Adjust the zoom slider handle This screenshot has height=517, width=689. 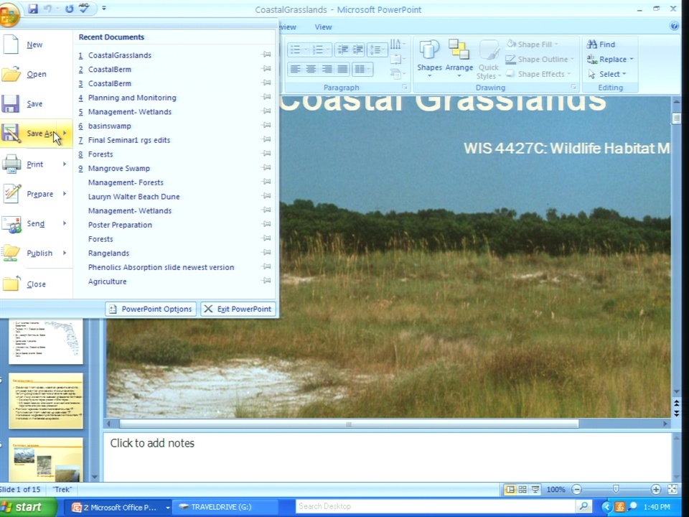(616, 489)
